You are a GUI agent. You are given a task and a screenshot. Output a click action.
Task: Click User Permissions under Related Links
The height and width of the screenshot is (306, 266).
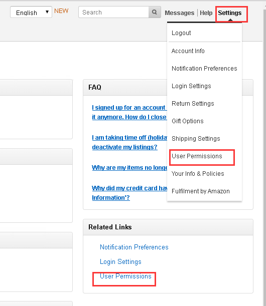pyautogui.click(x=125, y=276)
